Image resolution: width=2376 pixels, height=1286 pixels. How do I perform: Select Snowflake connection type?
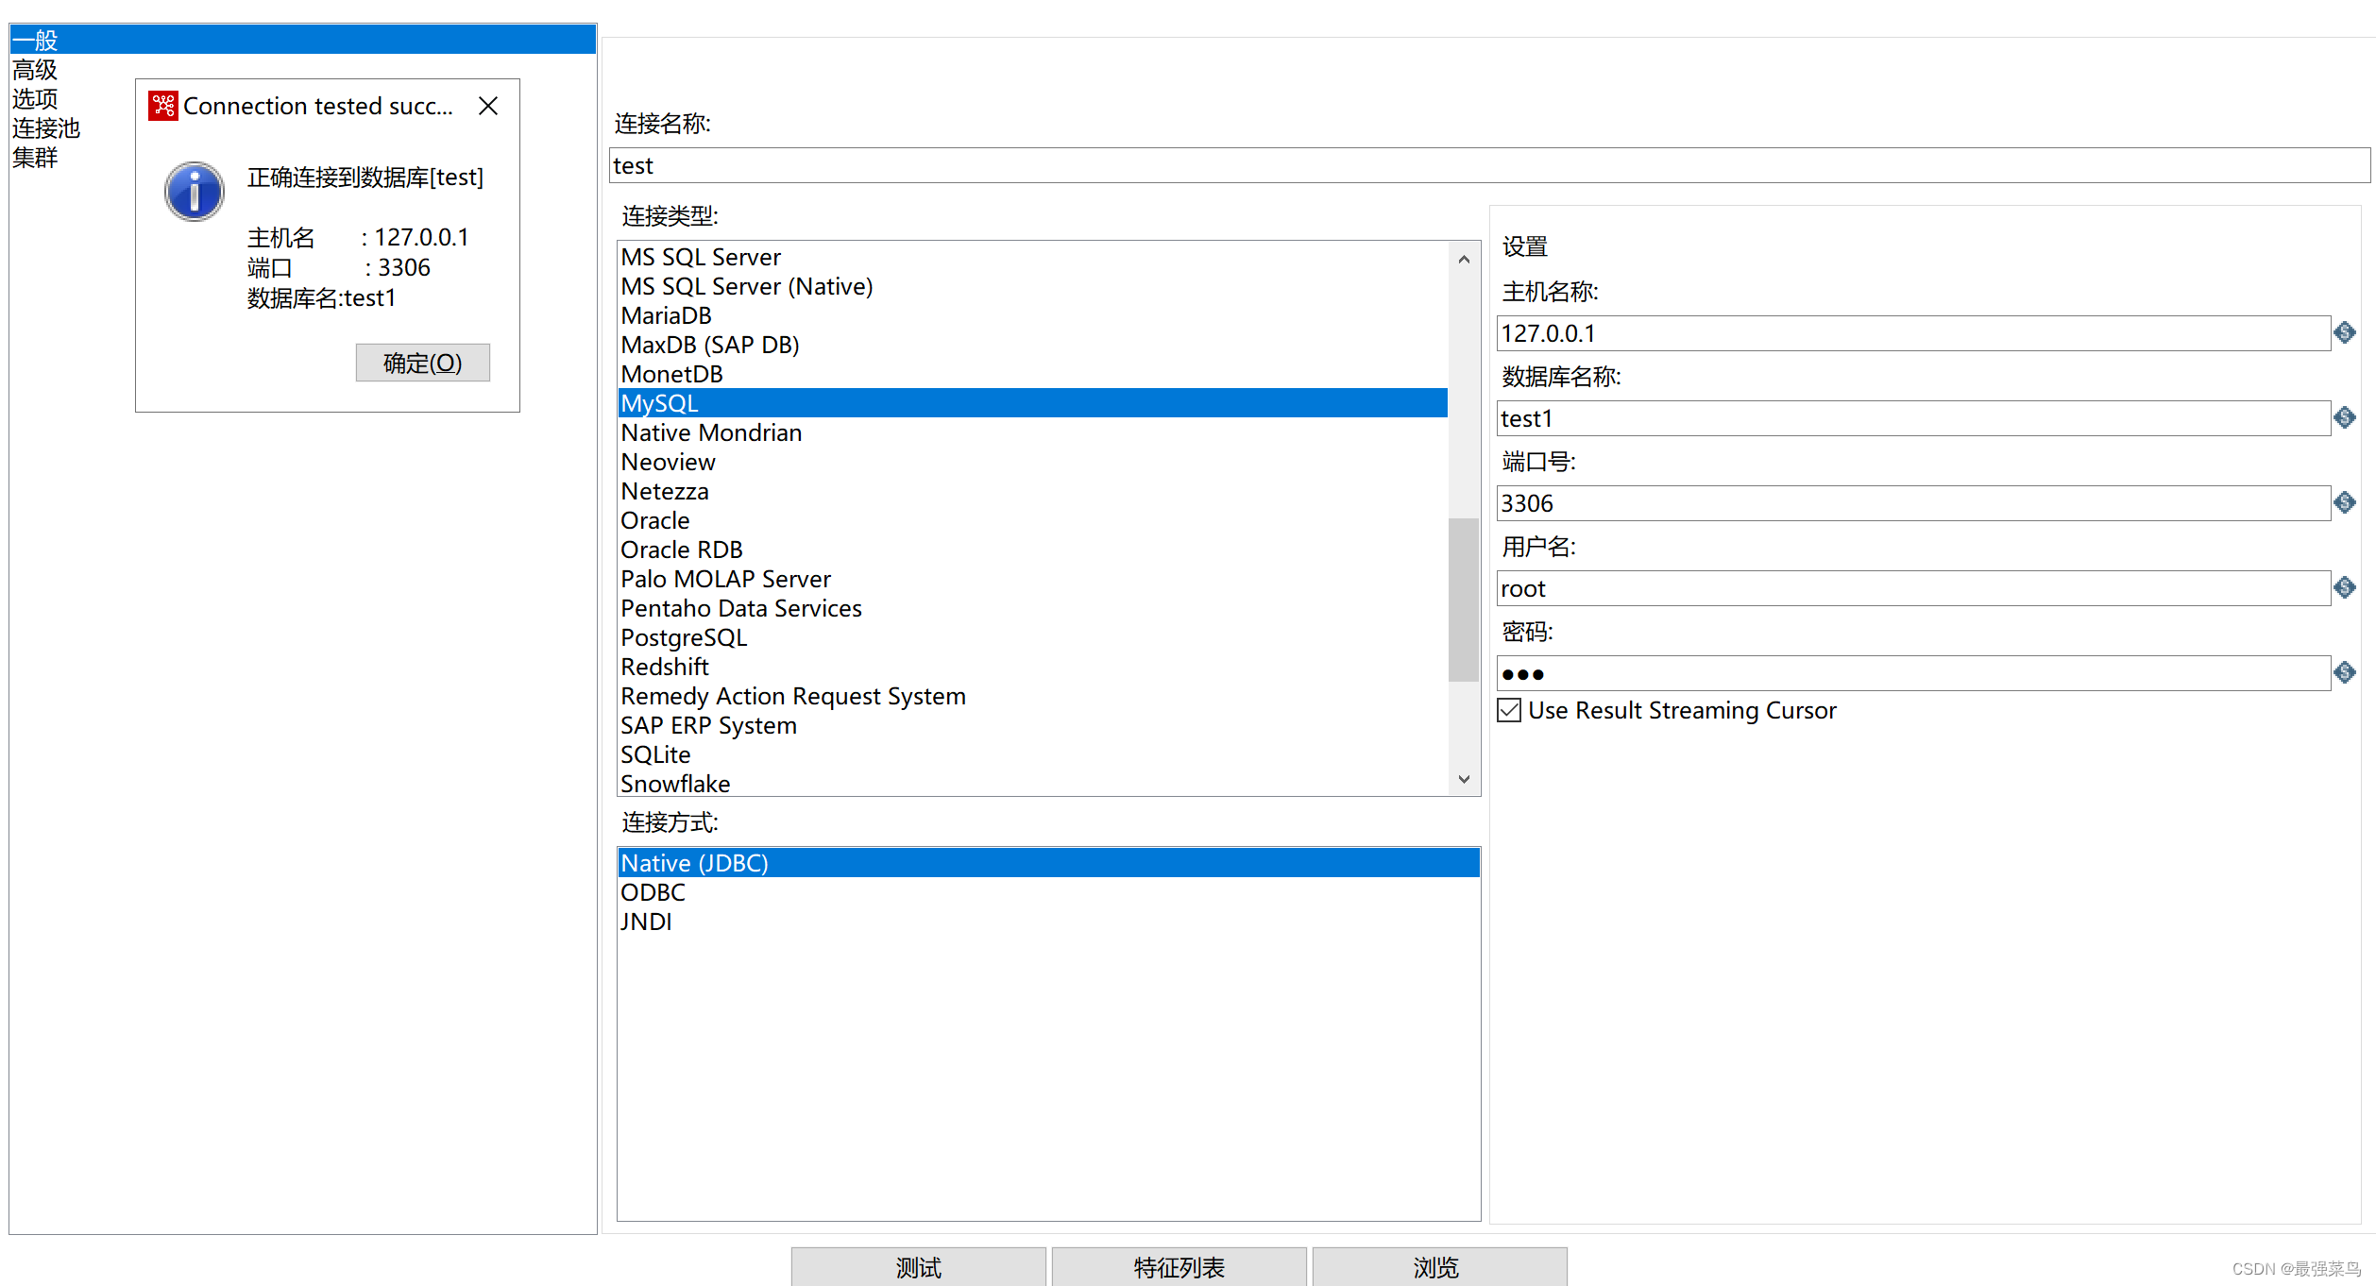coord(1032,783)
